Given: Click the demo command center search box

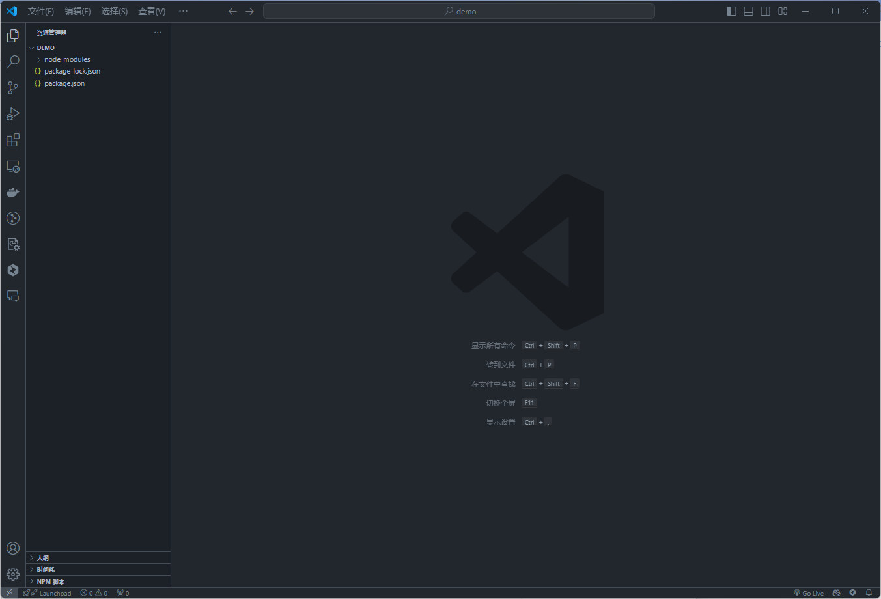Looking at the screenshot, I should 459,11.
